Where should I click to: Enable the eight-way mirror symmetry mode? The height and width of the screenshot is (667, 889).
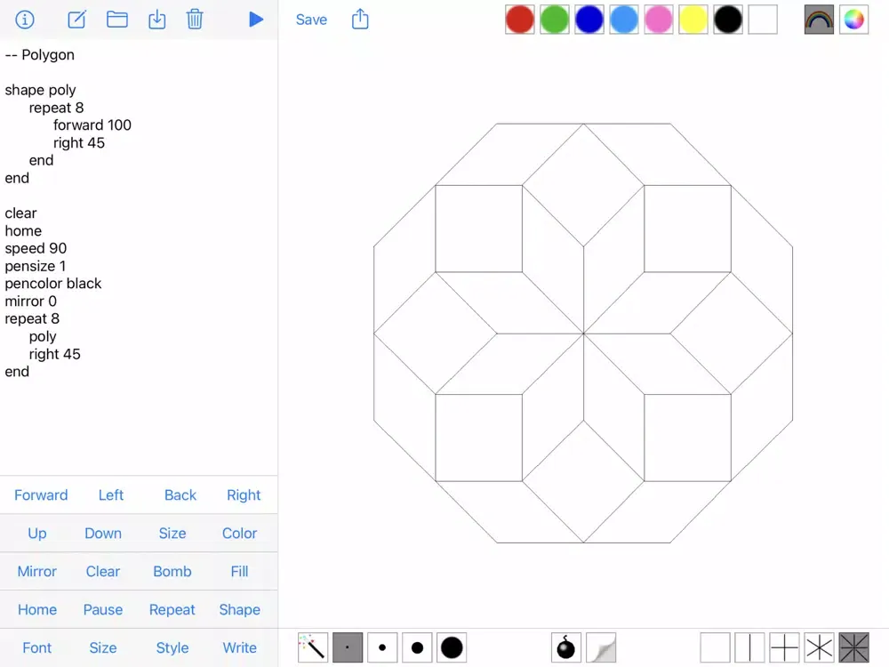click(x=853, y=647)
